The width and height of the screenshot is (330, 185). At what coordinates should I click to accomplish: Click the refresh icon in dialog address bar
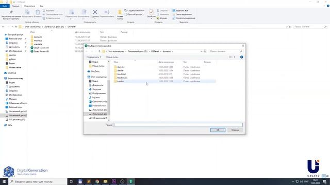(205, 51)
